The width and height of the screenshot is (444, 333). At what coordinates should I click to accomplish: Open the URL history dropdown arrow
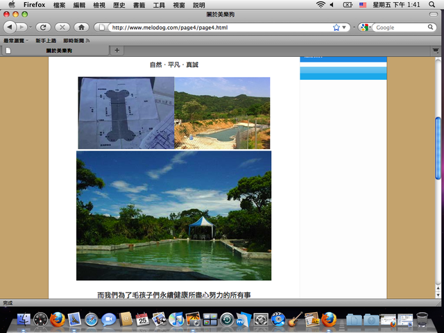345,27
